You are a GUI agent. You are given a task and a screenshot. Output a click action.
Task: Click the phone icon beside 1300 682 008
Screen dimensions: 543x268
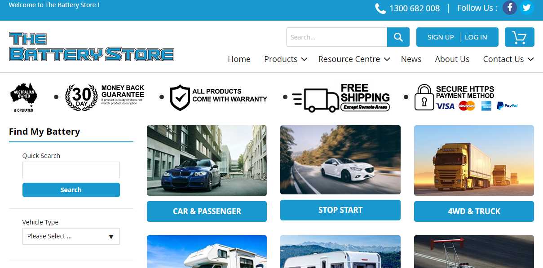(380, 9)
